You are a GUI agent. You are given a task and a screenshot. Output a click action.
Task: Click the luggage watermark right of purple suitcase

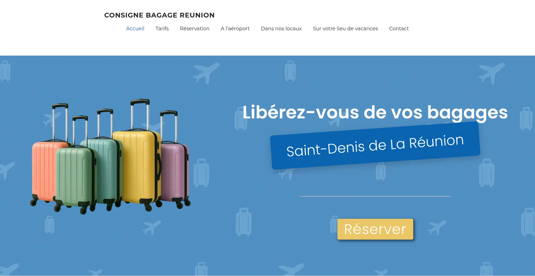[201, 173]
